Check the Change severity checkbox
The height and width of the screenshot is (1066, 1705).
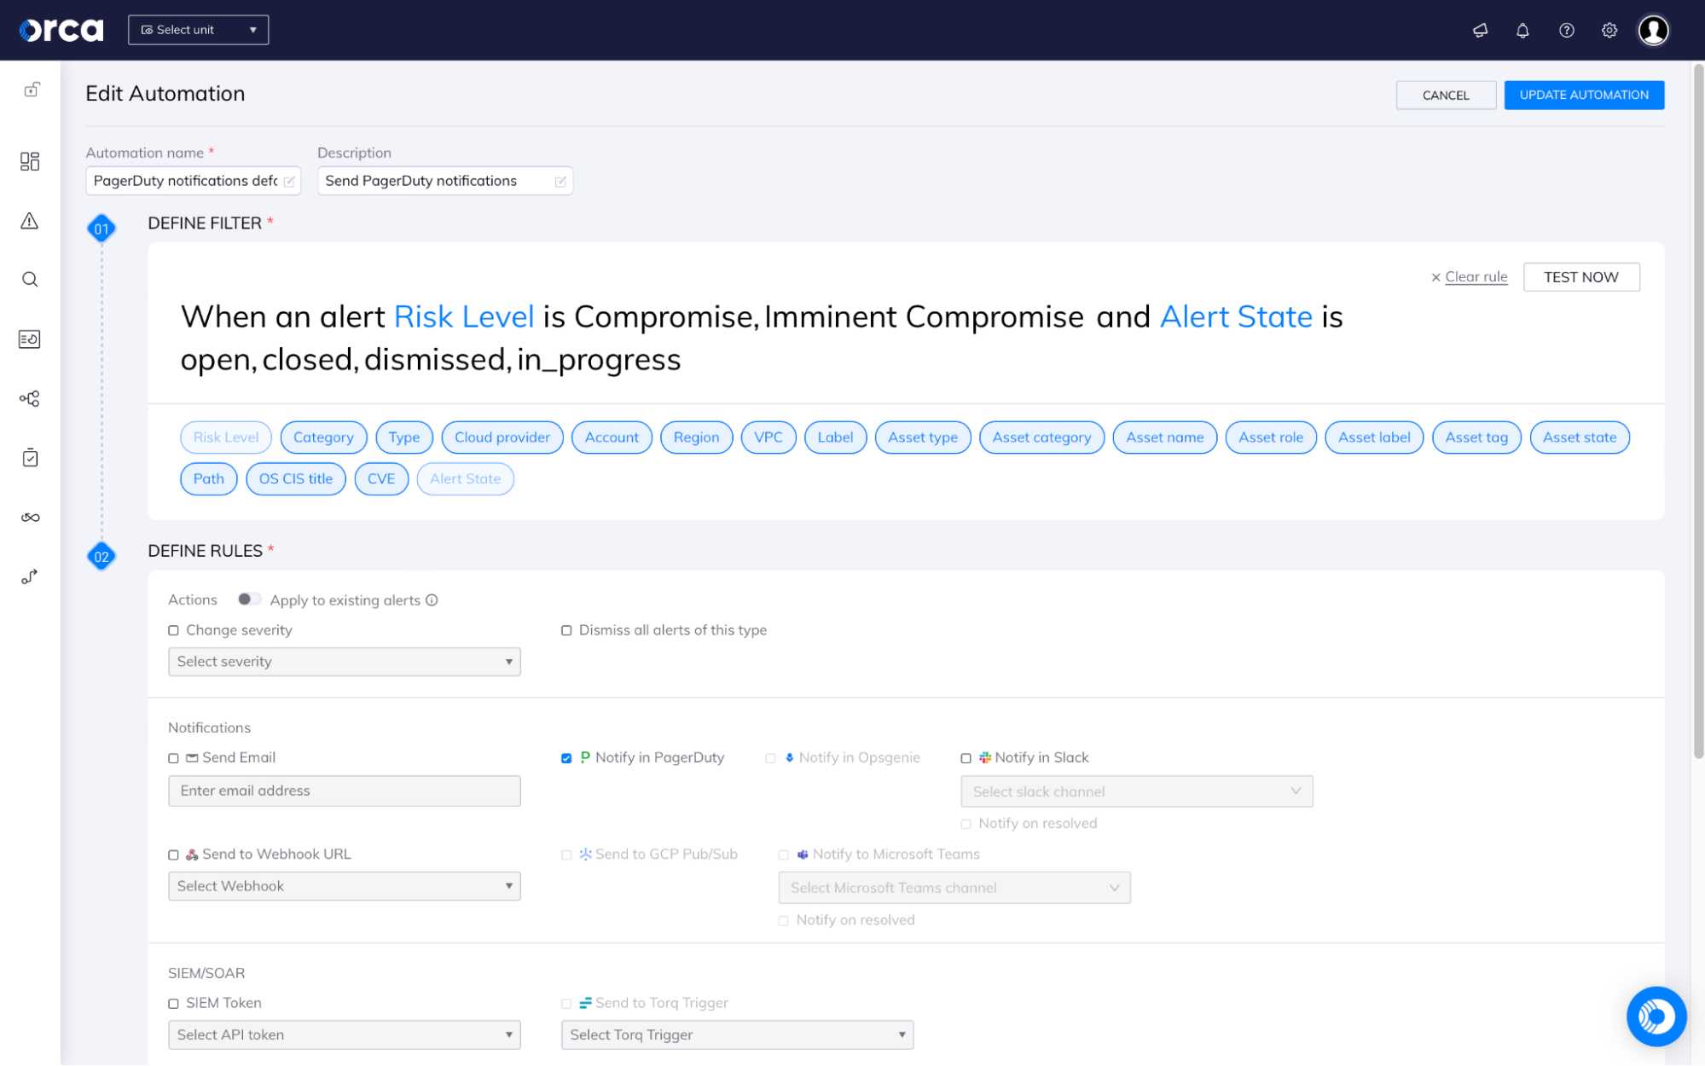[173, 629]
